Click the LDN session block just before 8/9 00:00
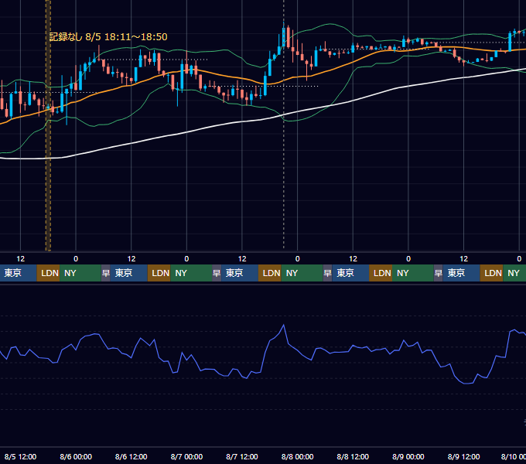Screen dimensions: 526x464 tap(381, 273)
